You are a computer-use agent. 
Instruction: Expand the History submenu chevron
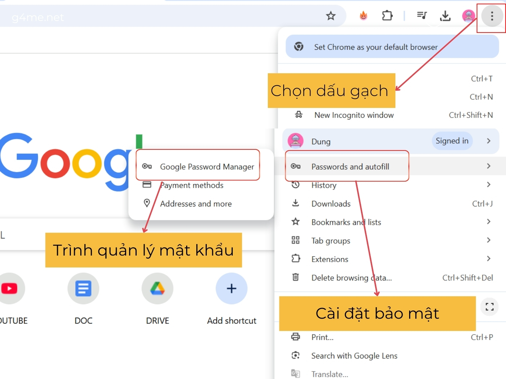click(x=489, y=184)
